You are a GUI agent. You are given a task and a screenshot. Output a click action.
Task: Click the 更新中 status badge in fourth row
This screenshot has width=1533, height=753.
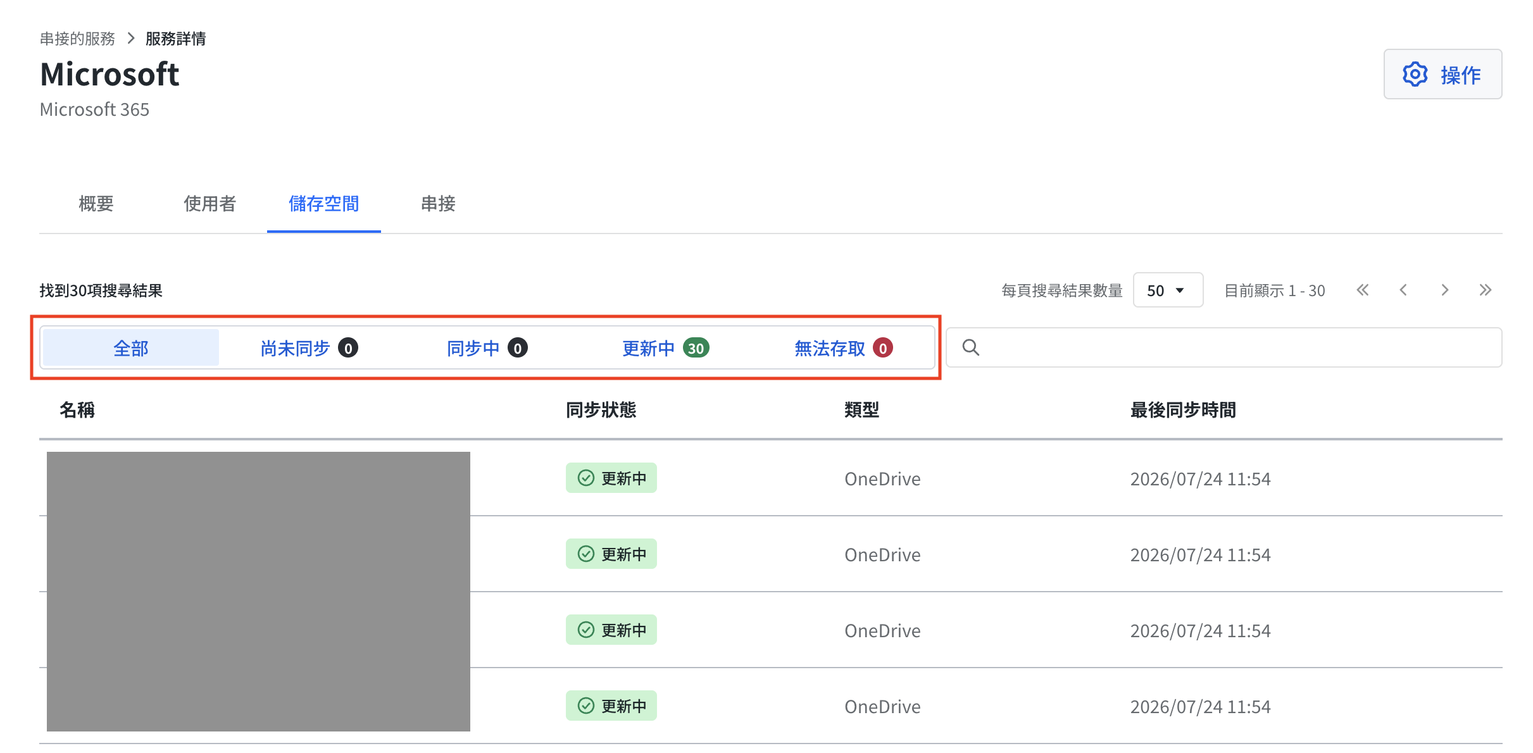[611, 706]
